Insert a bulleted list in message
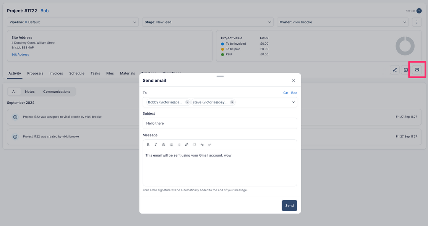Viewport: 428px width, 226px height. coord(171,145)
